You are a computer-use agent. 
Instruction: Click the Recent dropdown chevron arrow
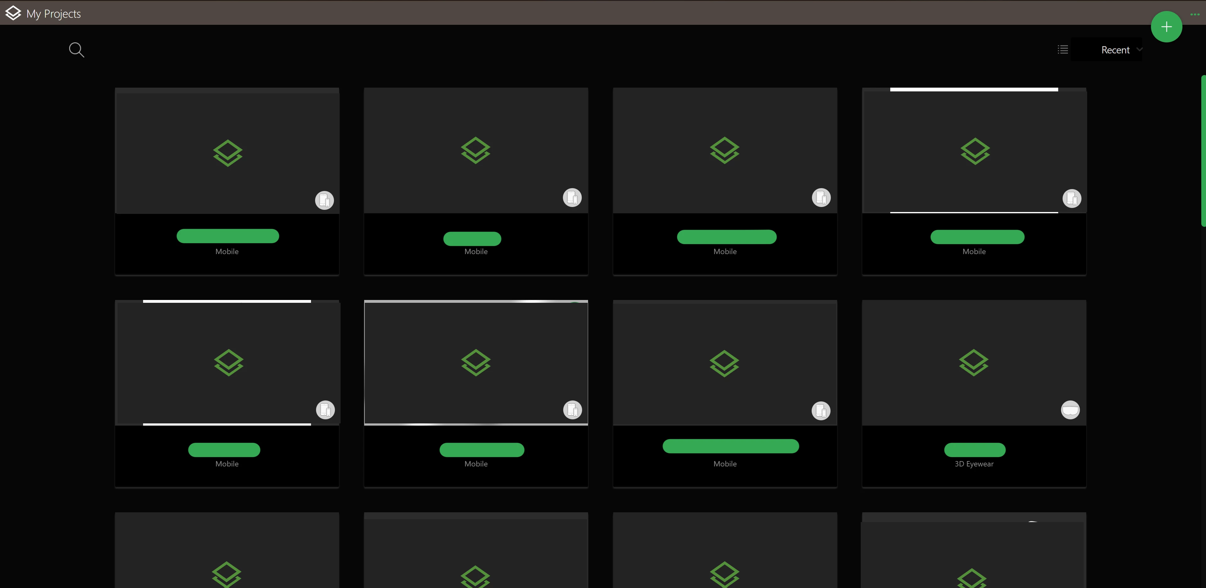click(1139, 49)
